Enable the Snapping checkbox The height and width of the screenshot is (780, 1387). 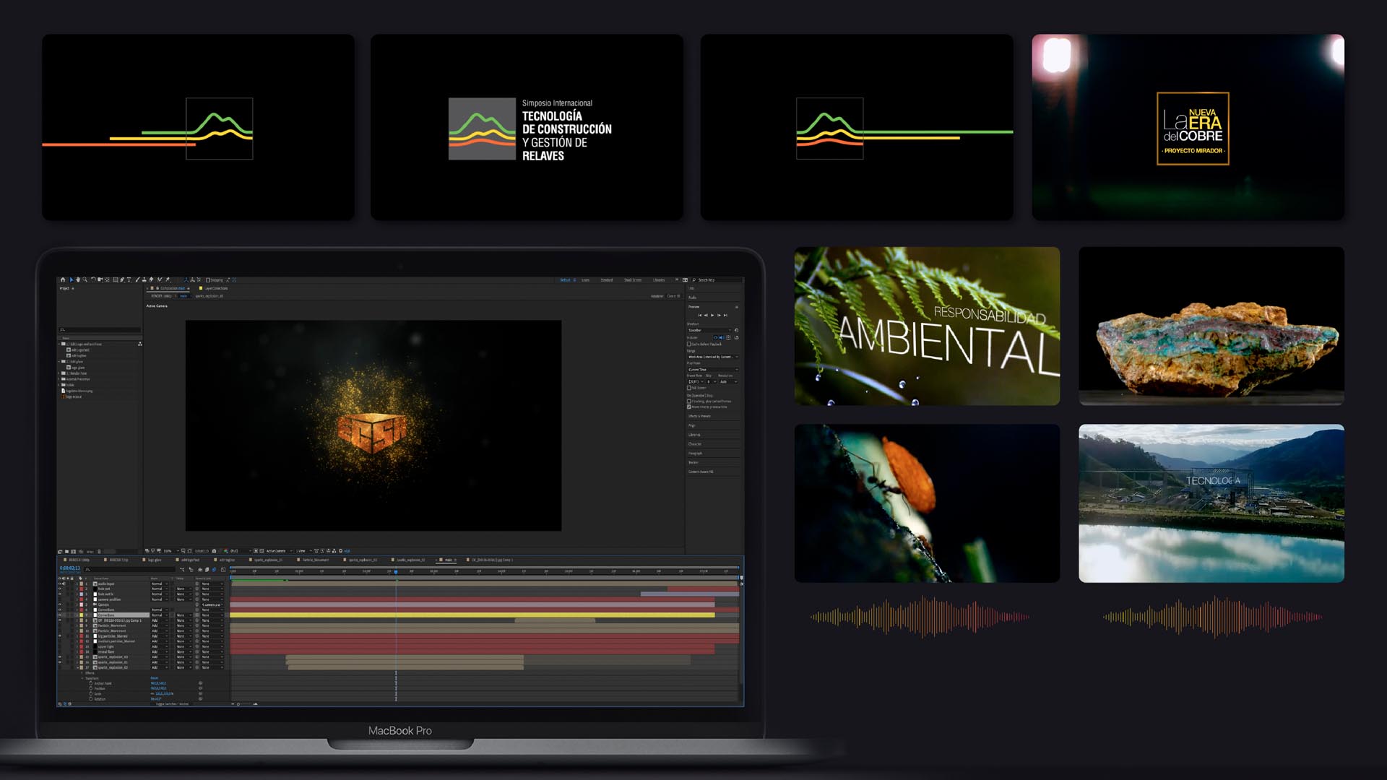click(x=208, y=280)
